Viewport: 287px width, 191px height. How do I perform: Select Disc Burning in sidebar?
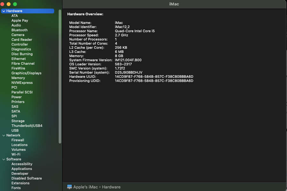point(22,54)
